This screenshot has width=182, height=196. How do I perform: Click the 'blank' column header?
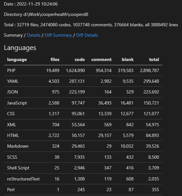(x=128, y=60)
